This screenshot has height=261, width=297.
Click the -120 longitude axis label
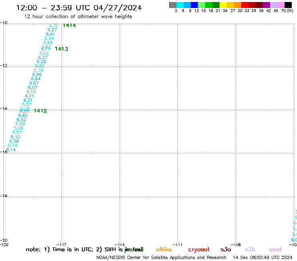pyautogui.click(x=4, y=245)
